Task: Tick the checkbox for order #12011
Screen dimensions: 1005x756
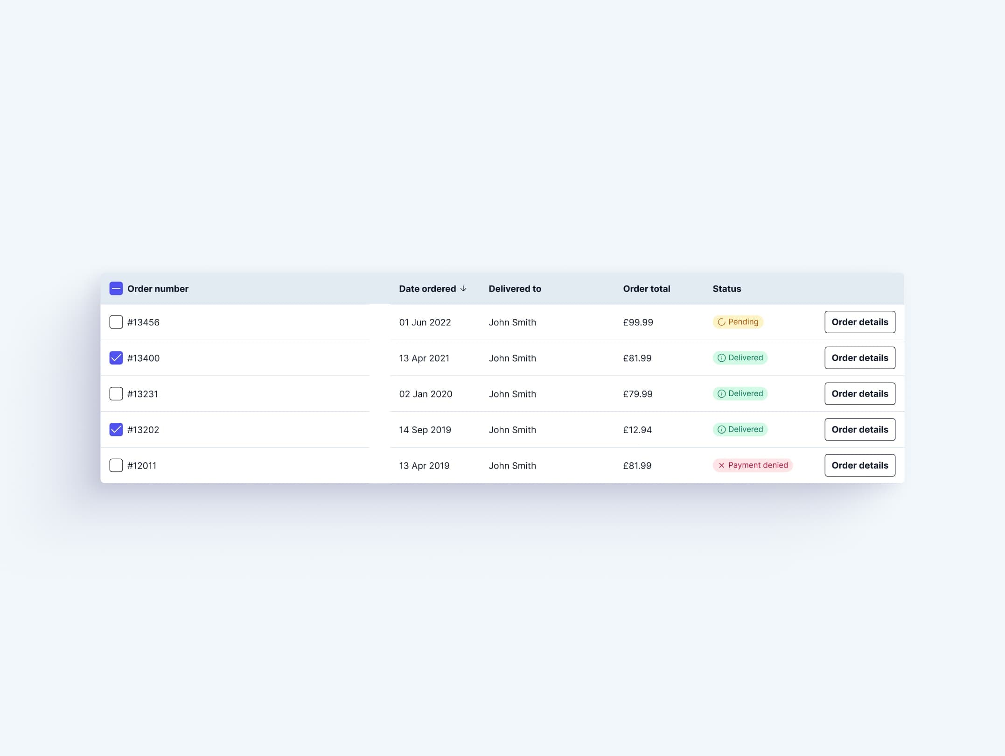Action: coord(116,465)
